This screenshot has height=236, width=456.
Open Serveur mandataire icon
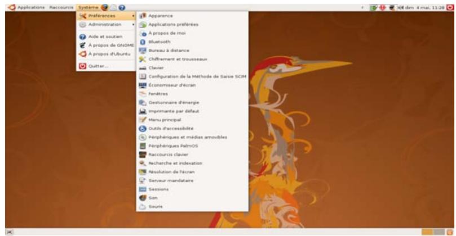pos(143,180)
